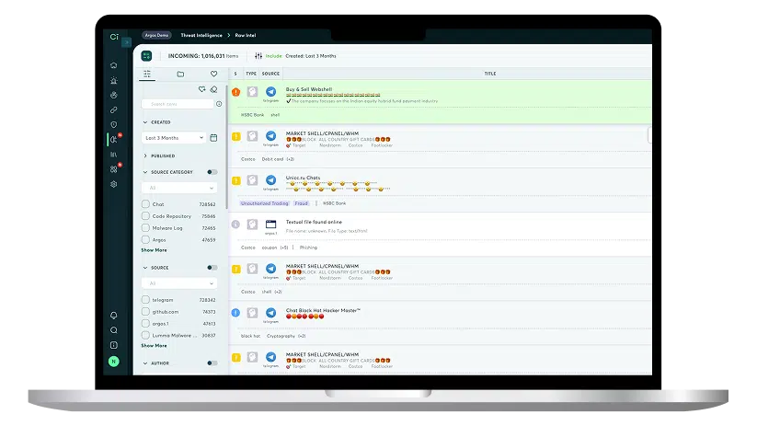Switch to the heart favorites tab
This screenshot has height=426, width=757.
pos(213,74)
